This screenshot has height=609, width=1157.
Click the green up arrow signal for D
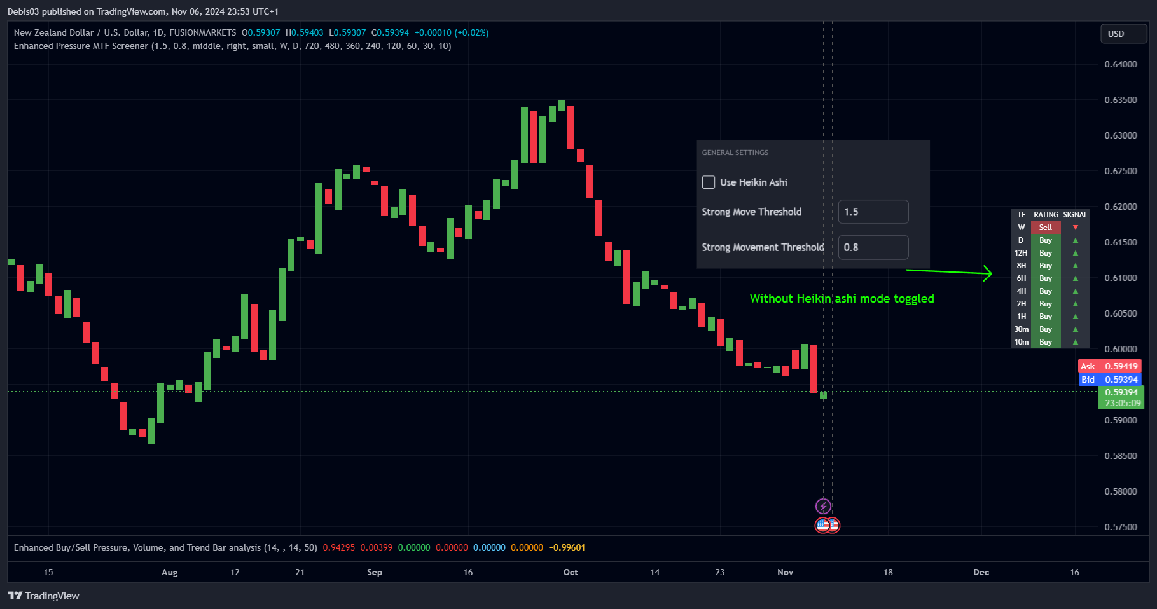(x=1076, y=240)
